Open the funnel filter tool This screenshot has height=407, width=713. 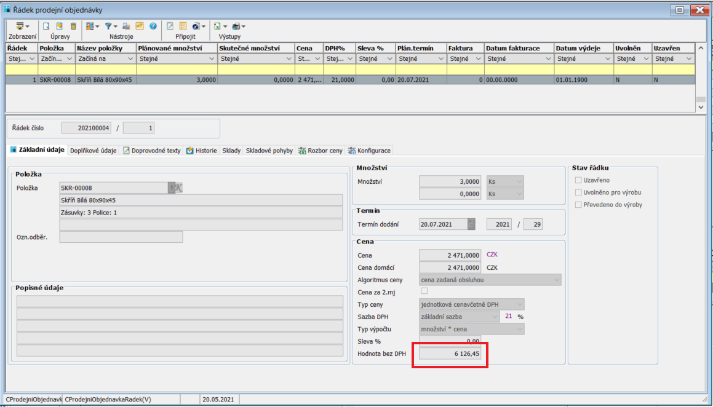coord(108,26)
